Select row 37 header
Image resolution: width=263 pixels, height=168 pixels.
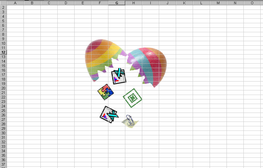tap(3, 164)
